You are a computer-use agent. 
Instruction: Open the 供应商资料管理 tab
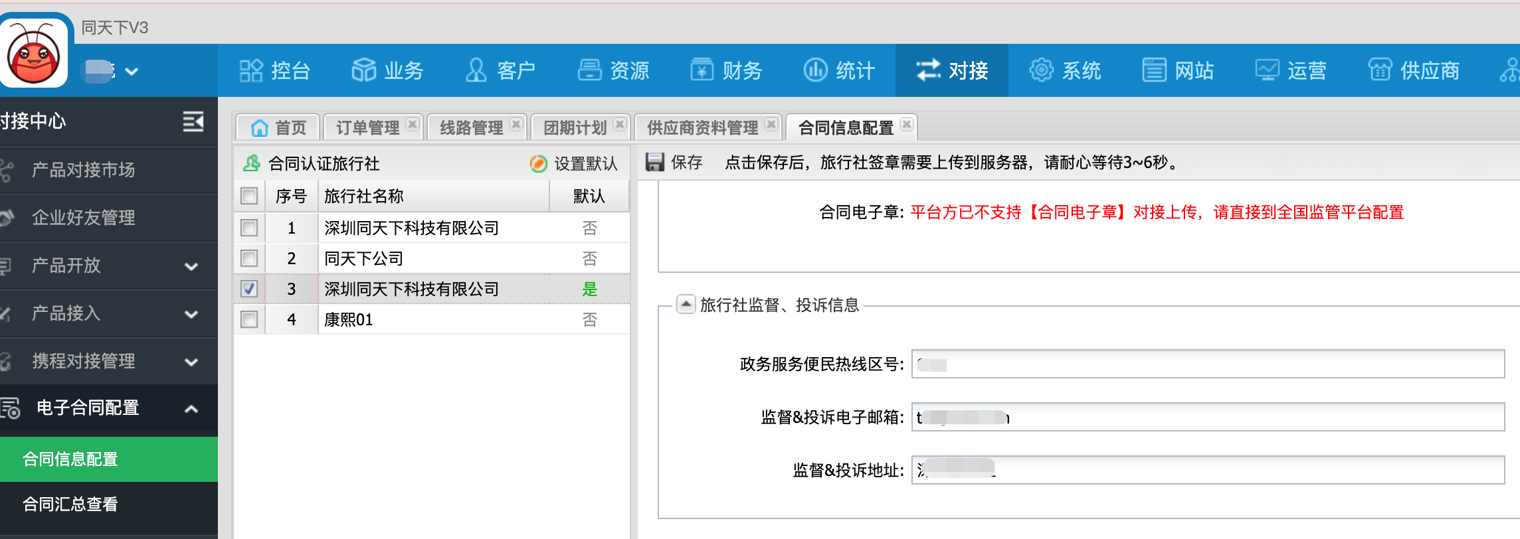pyautogui.click(x=702, y=127)
